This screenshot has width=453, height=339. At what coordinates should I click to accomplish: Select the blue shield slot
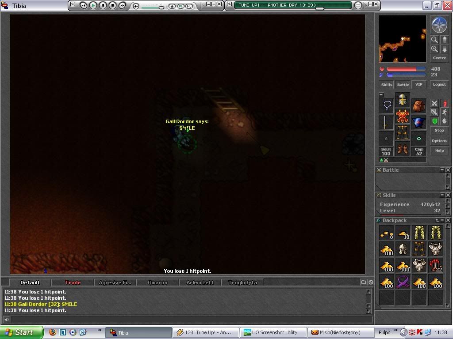click(418, 122)
